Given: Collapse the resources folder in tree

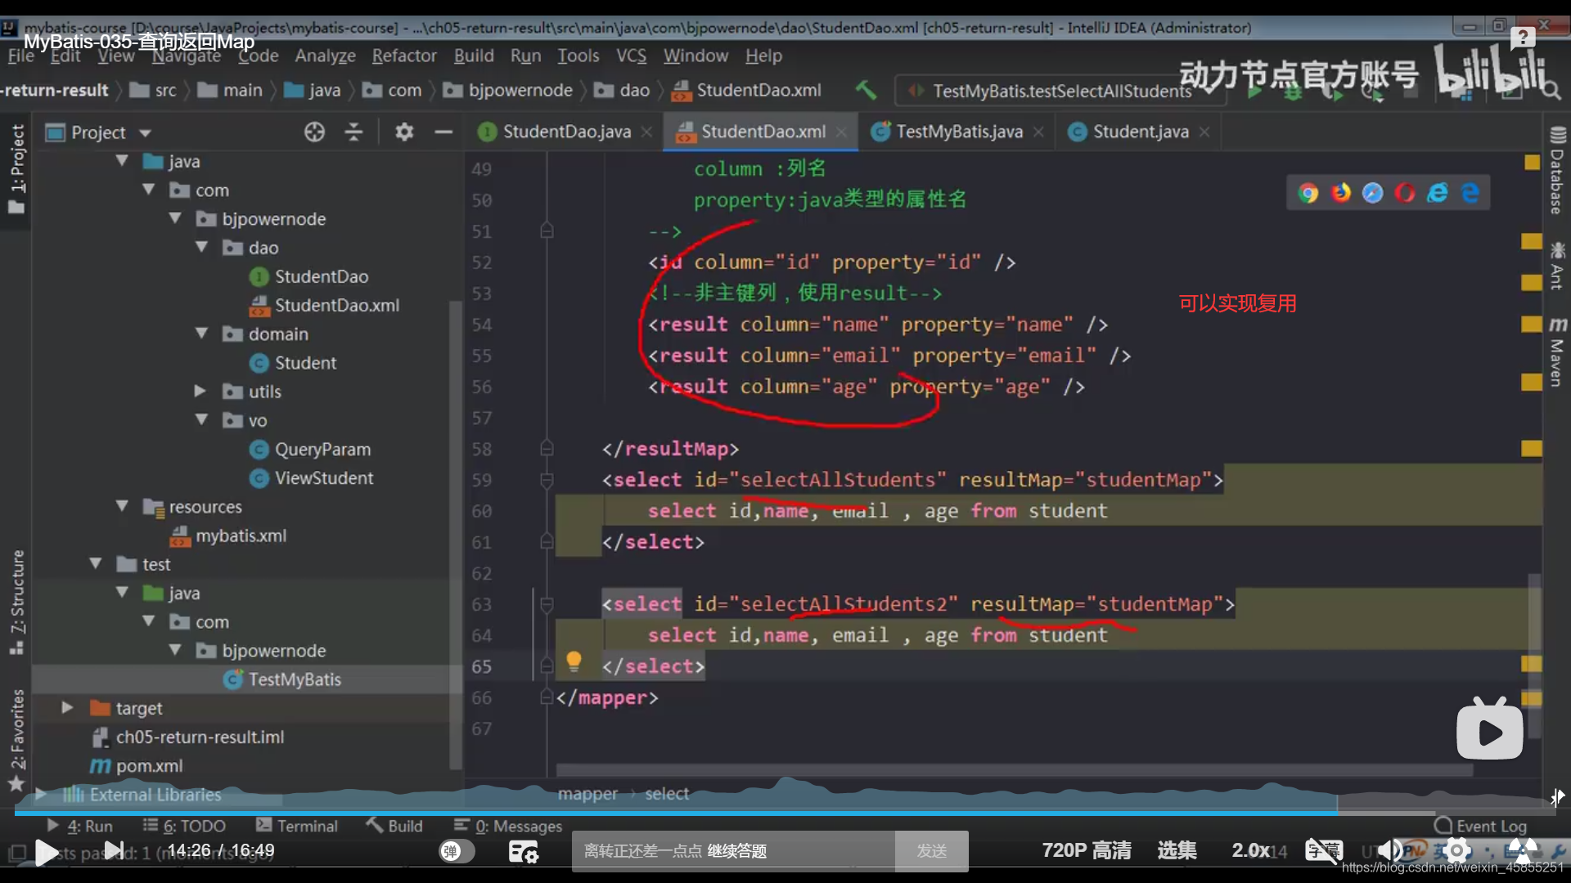Looking at the screenshot, I should (123, 506).
